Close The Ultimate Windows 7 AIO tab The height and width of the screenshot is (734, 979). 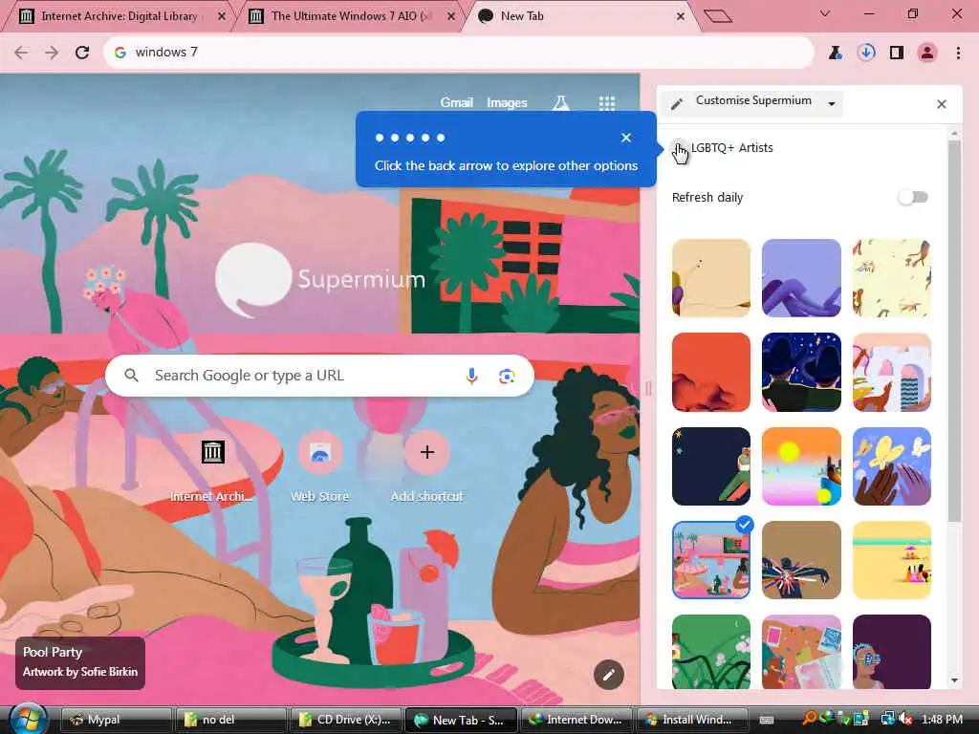point(451,16)
